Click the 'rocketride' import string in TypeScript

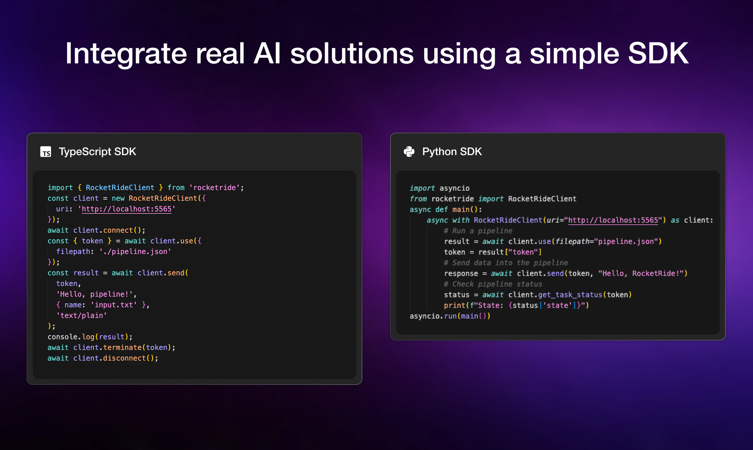pyautogui.click(x=214, y=188)
